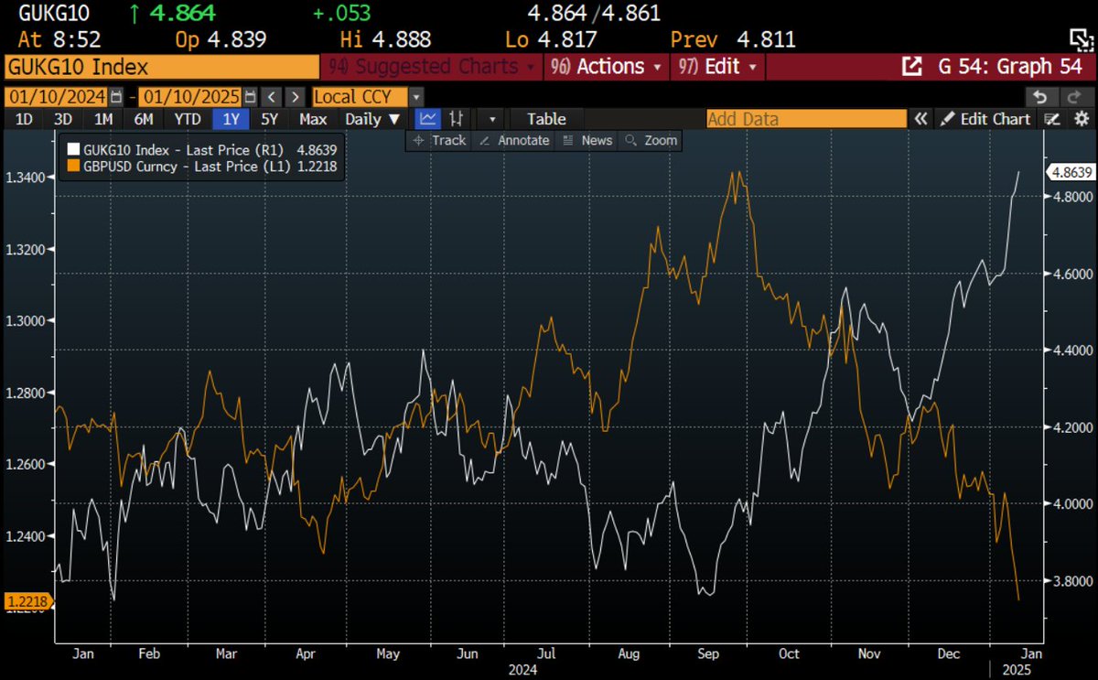Select the line chart type icon

(427, 119)
